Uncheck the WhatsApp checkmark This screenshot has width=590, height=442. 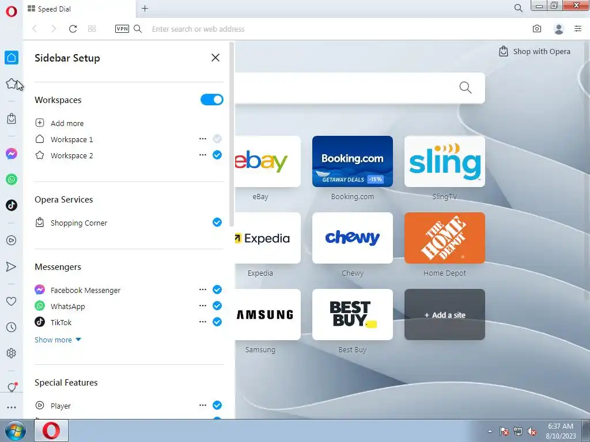coord(217,306)
